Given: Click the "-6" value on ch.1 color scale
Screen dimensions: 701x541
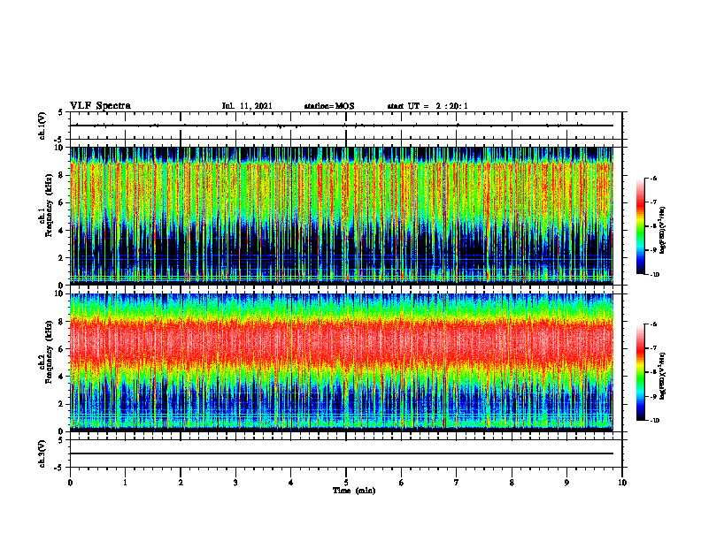Looking at the screenshot, I should [x=654, y=179].
